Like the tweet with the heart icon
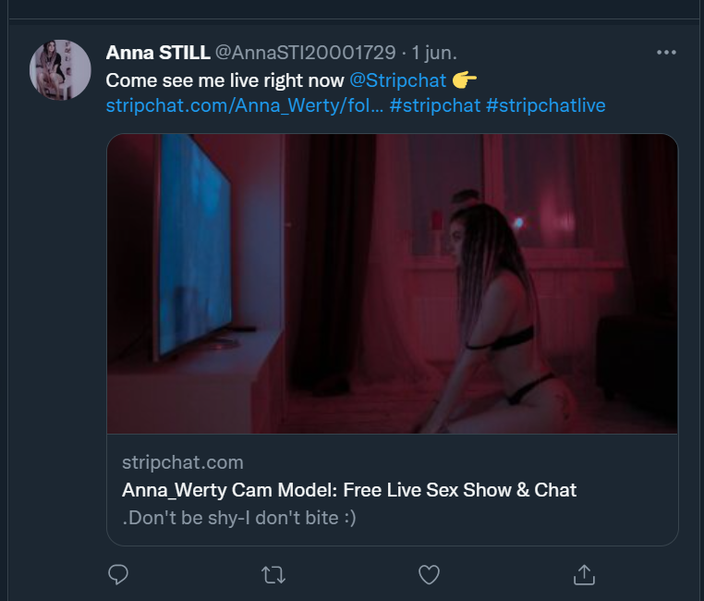This screenshot has height=601, width=704. point(429,575)
